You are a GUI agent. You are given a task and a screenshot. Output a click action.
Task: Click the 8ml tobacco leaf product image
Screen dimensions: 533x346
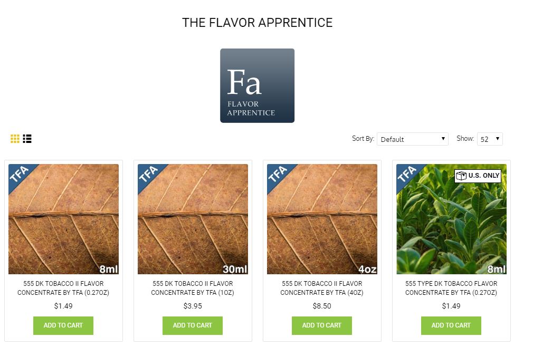click(x=63, y=219)
